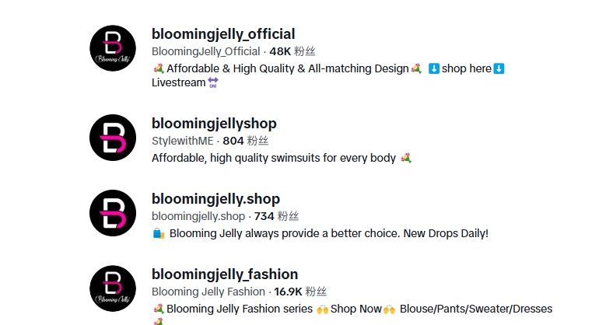Click the shopping bag emoji icon
This screenshot has height=325, width=599.
pos(159,233)
